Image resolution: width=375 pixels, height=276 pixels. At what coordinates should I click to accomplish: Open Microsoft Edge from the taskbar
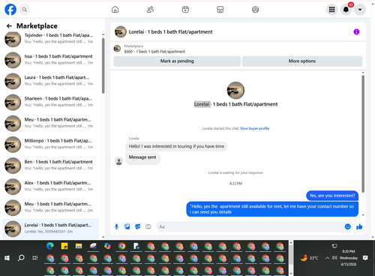click(x=50, y=246)
